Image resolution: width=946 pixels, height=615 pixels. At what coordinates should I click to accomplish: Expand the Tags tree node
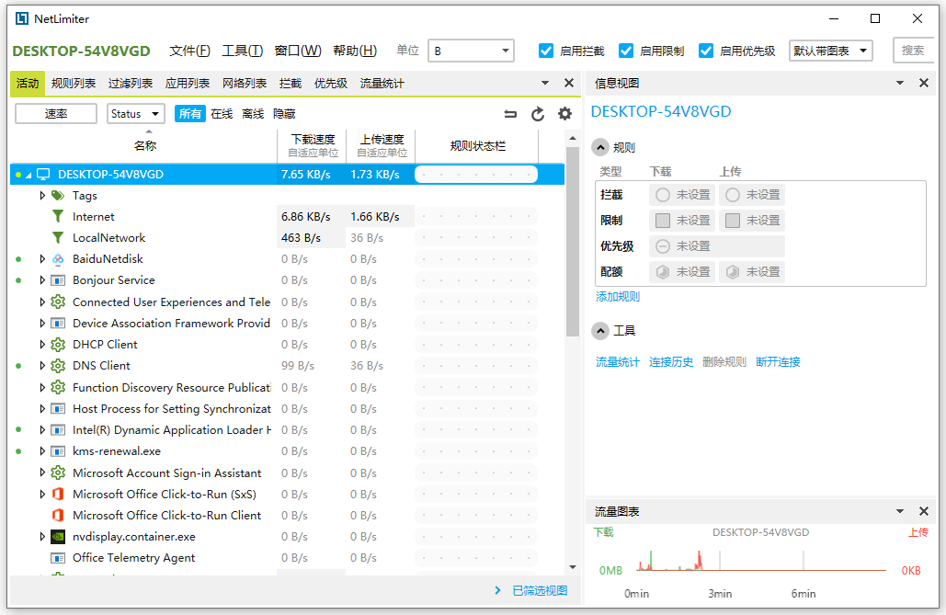(x=41, y=195)
